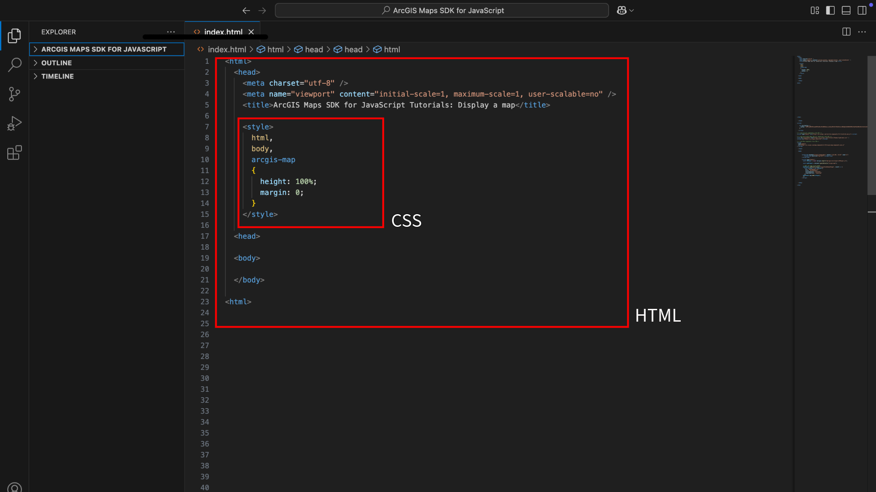Toggle the primary side bar visibility
Image resolution: width=876 pixels, height=492 pixels.
(830, 10)
